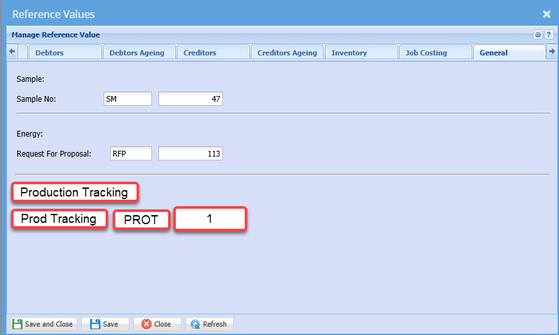Image resolution: width=559 pixels, height=335 pixels.
Task: Click the Prod Tracking number field 1
Action: point(211,218)
